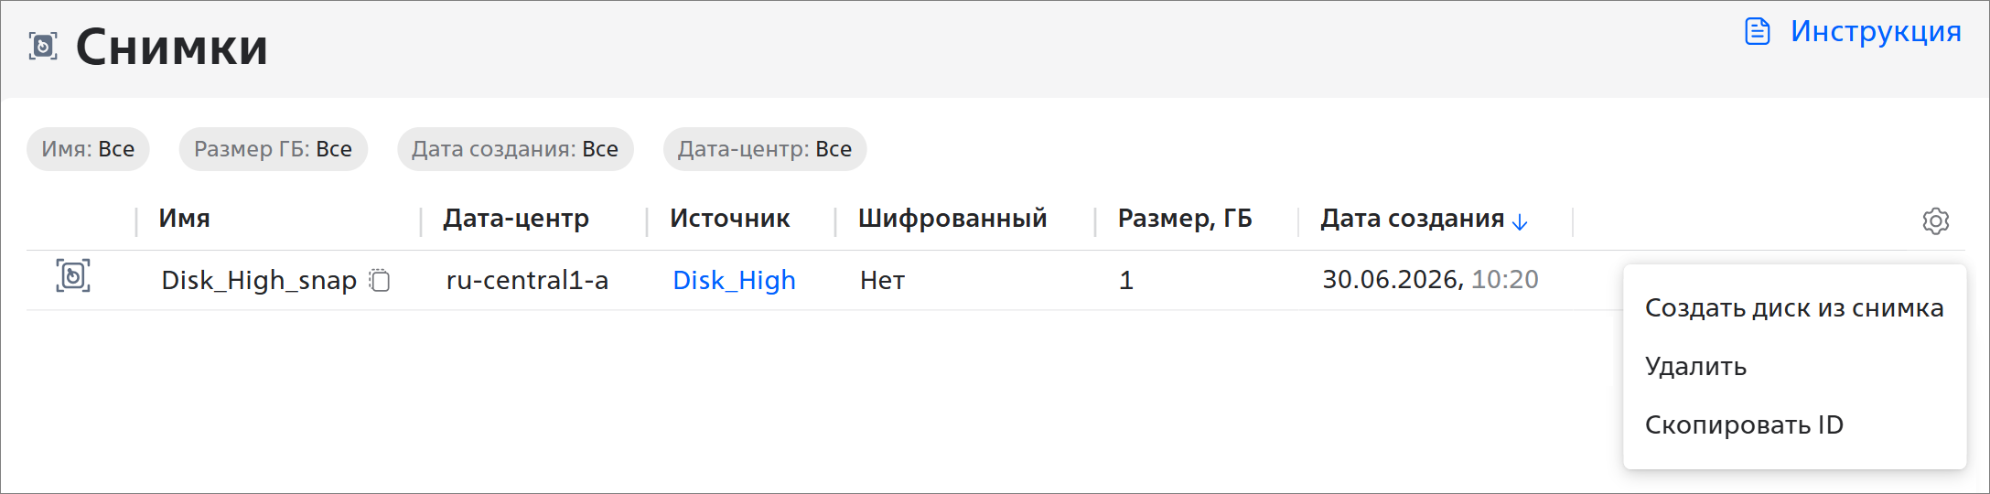Sort by the Размер, ГБ column header
This screenshot has width=1990, height=494.
1185,219
